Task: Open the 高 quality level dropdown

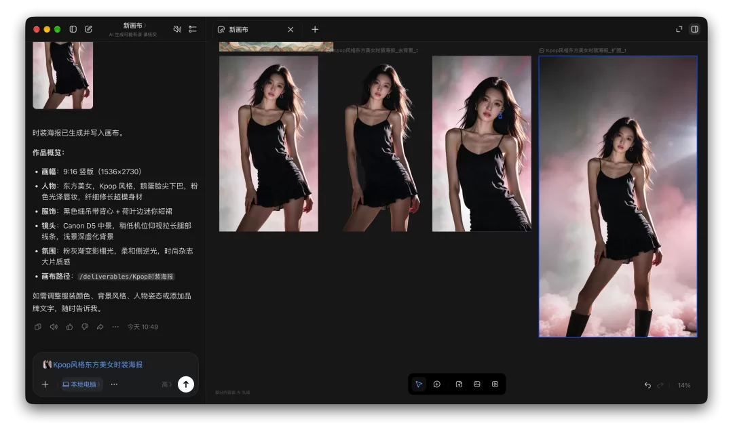Action: pyautogui.click(x=167, y=384)
